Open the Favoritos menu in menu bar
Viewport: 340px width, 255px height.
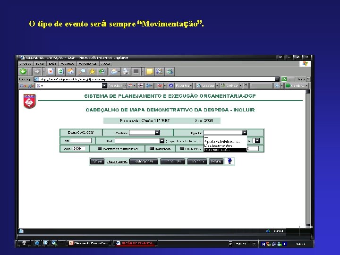(x=68, y=64)
